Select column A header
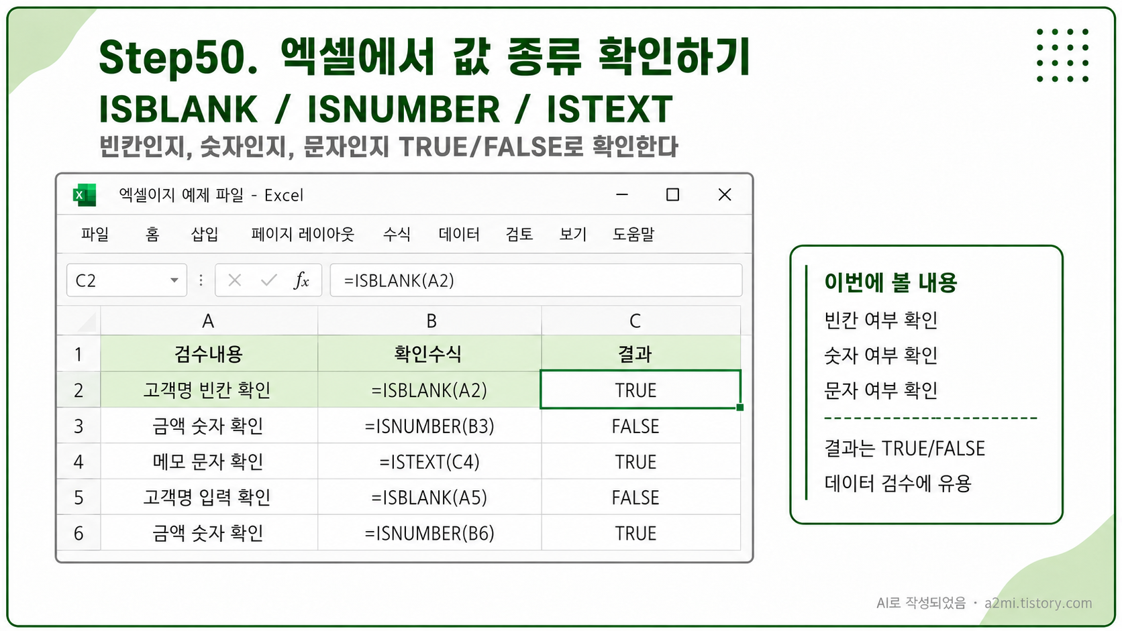 pyautogui.click(x=209, y=321)
